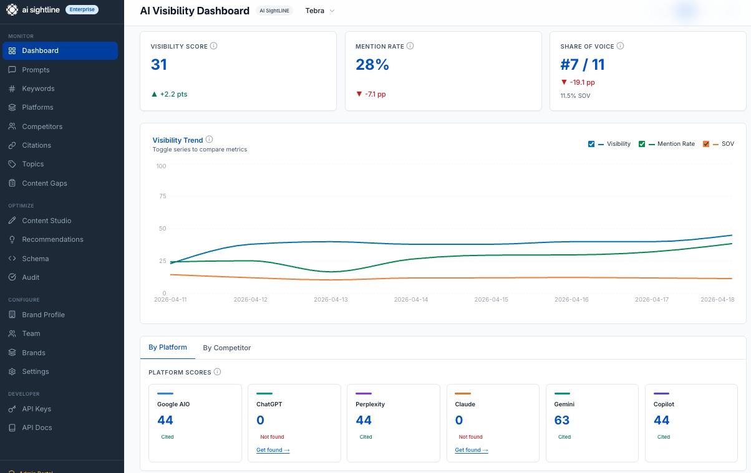Select the Citations link icon

pos(12,145)
